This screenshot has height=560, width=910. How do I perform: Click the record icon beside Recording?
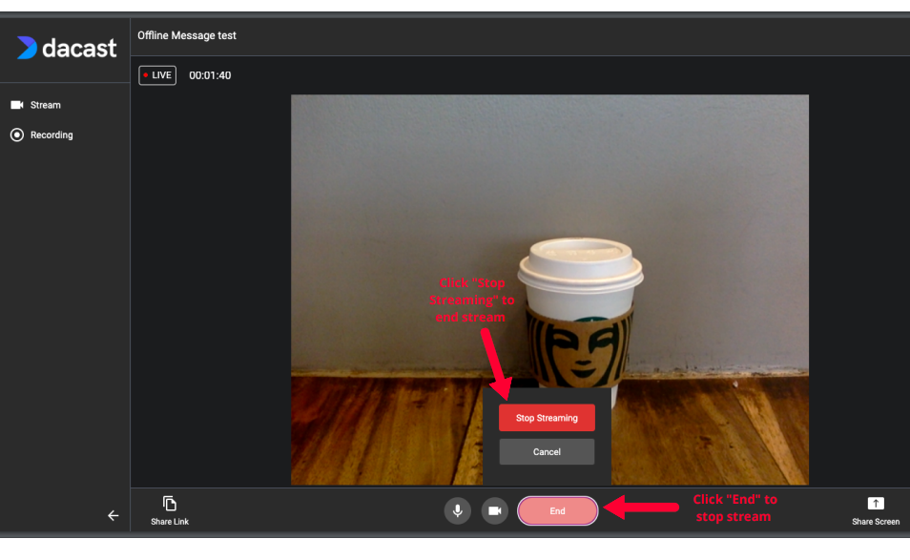click(x=17, y=135)
